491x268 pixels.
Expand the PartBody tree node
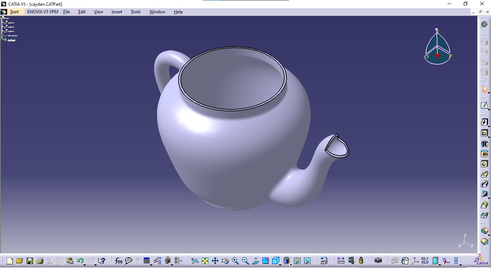[3, 40]
